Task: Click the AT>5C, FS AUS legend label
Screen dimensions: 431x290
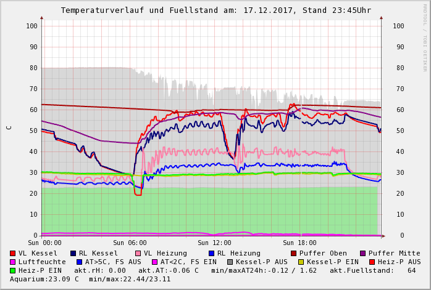Action: click(112, 262)
